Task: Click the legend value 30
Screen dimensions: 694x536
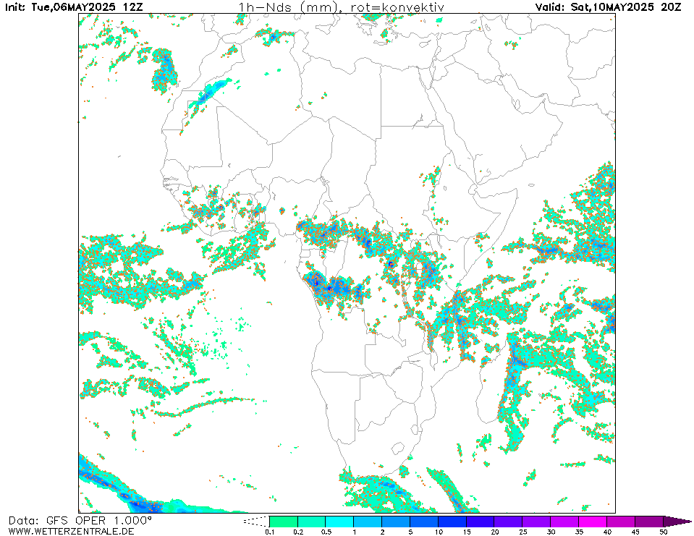Action: click(x=551, y=532)
